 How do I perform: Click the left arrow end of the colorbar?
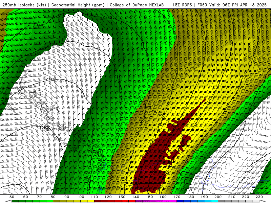[x=8, y=201]
